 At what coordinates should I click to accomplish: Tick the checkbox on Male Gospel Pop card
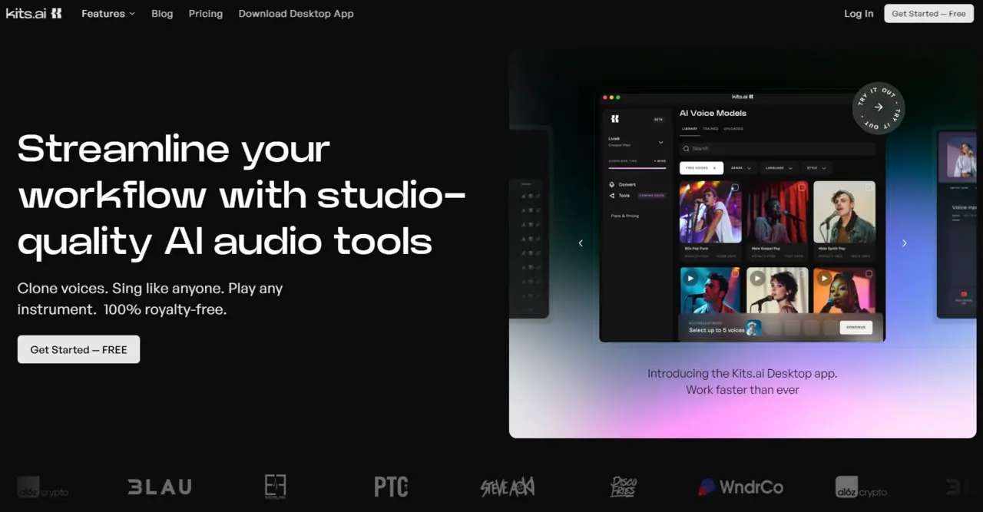[x=802, y=187]
